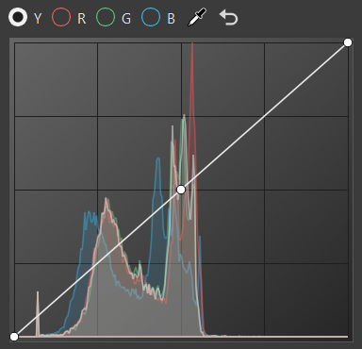Select the red channel circle

pyautogui.click(x=61, y=17)
